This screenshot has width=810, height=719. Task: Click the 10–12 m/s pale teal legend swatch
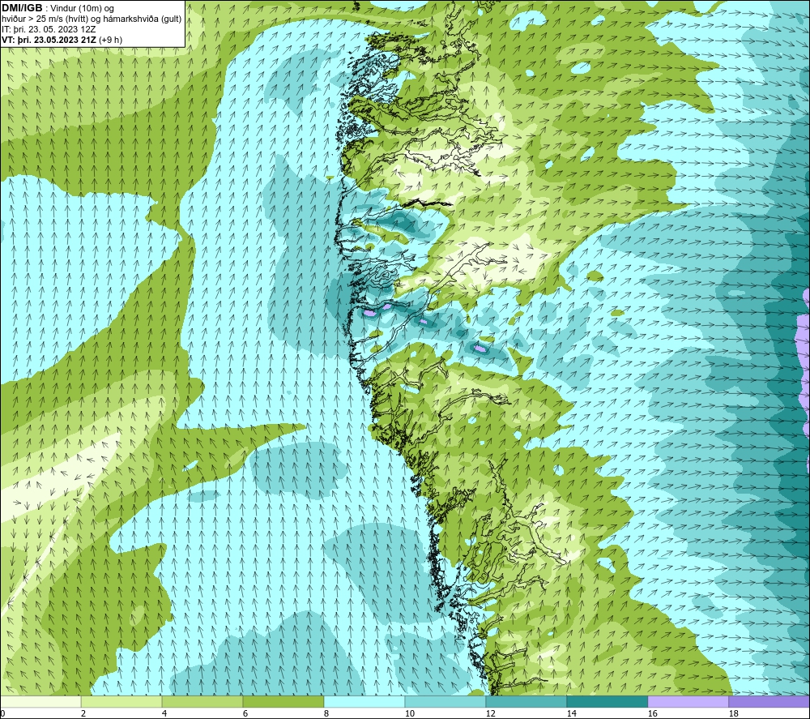tap(446, 702)
